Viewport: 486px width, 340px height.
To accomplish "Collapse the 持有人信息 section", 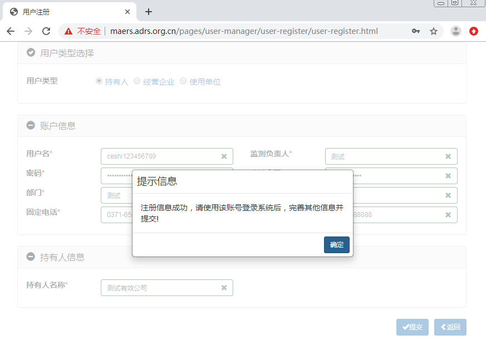I will click(31, 257).
